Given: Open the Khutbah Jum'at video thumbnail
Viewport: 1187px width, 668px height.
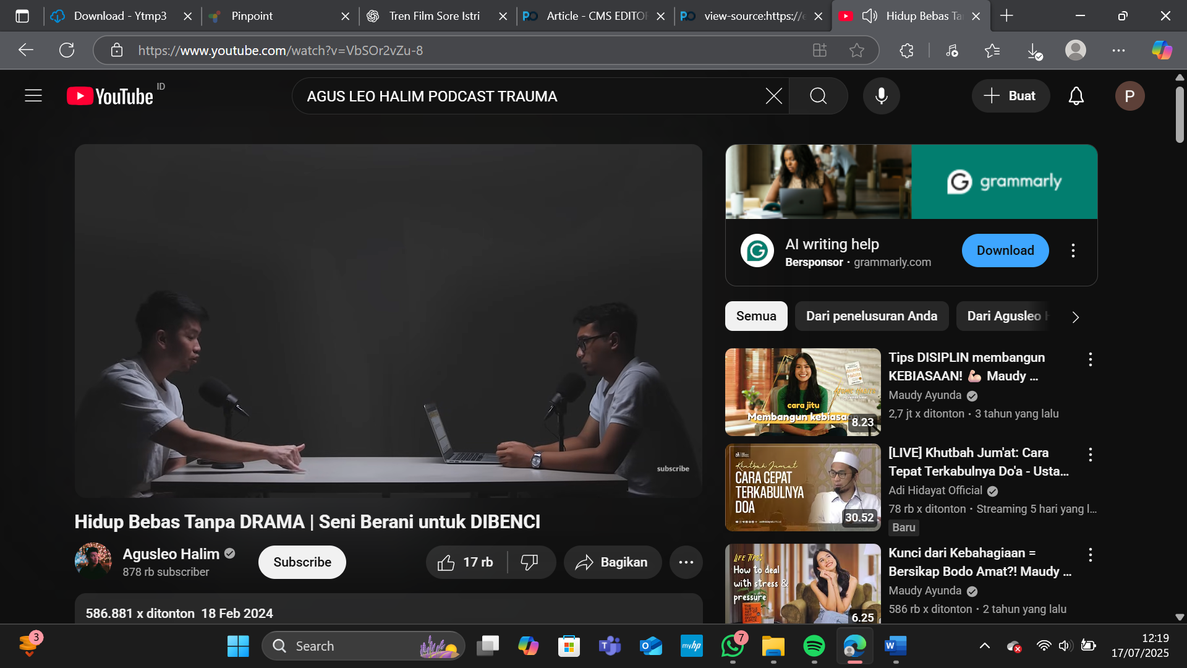Looking at the screenshot, I should pos(802,487).
